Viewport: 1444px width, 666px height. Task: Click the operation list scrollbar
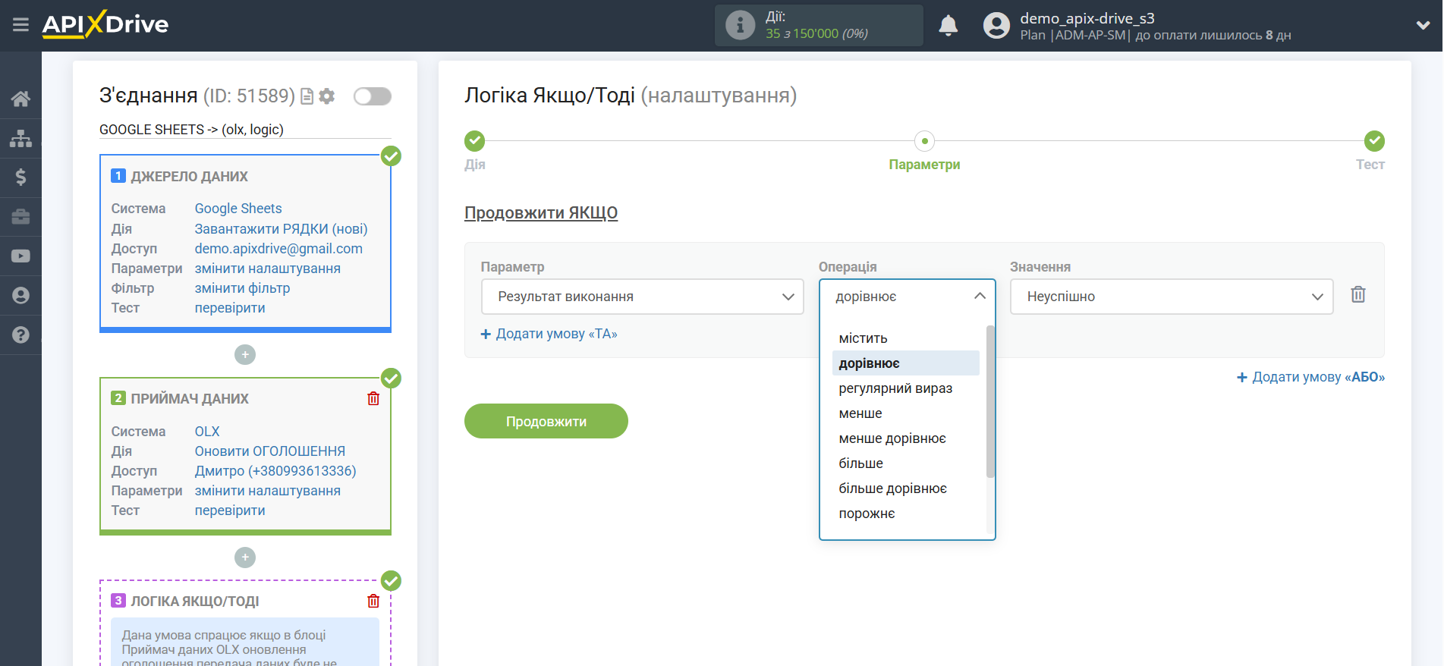[x=989, y=401]
